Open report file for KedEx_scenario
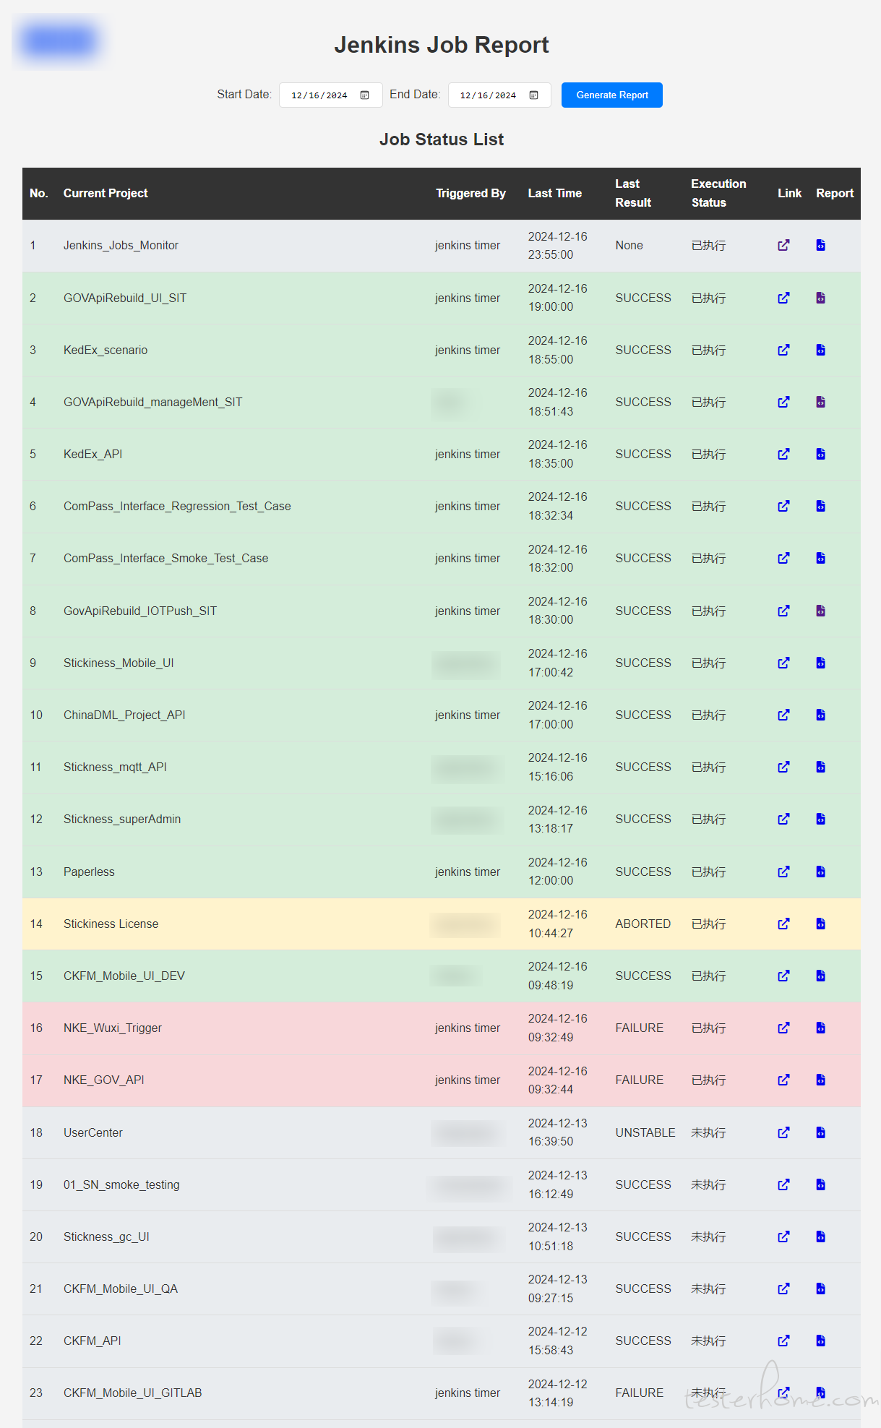 tap(820, 350)
